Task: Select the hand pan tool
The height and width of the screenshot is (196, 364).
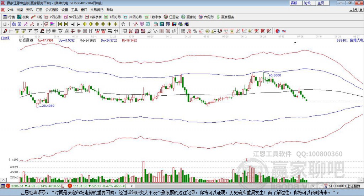Action: click(123, 24)
